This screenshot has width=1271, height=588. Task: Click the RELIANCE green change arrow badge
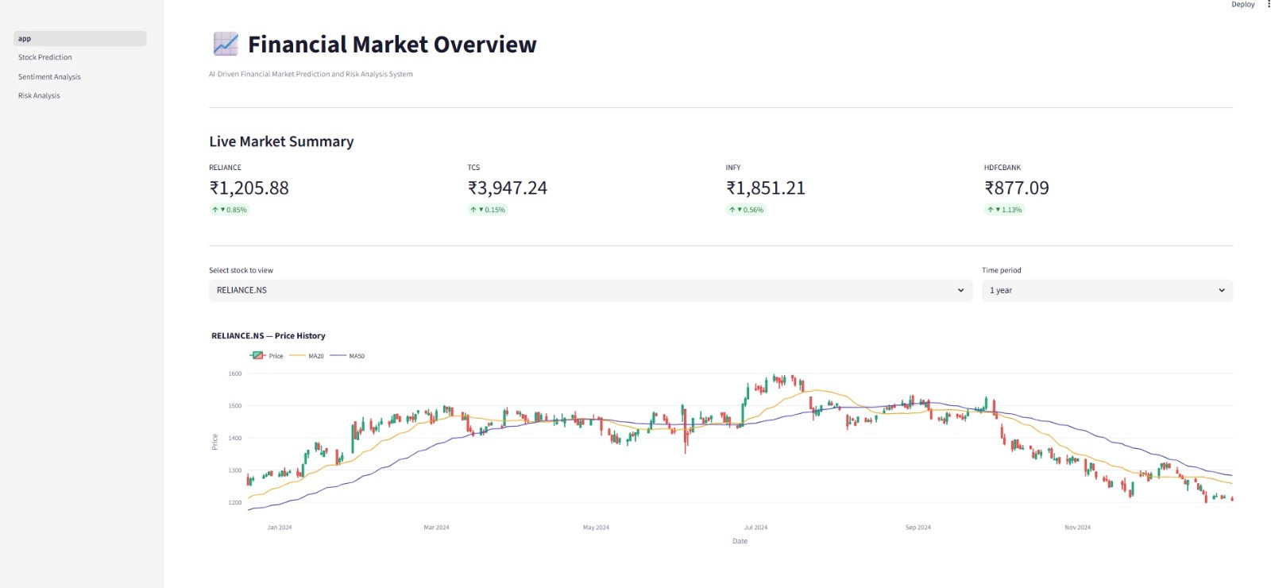point(229,210)
